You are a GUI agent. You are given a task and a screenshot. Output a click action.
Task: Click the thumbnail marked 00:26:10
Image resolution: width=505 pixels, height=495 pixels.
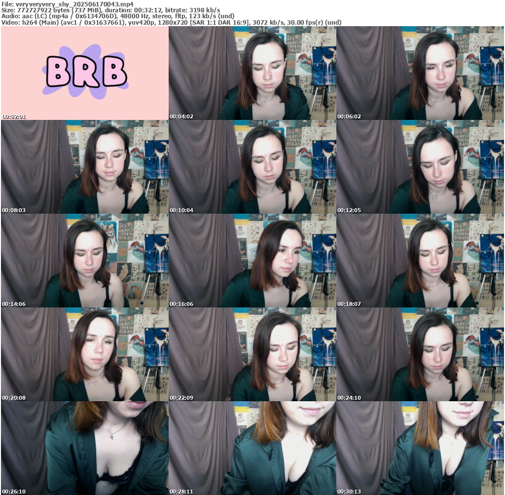point(84,448)
